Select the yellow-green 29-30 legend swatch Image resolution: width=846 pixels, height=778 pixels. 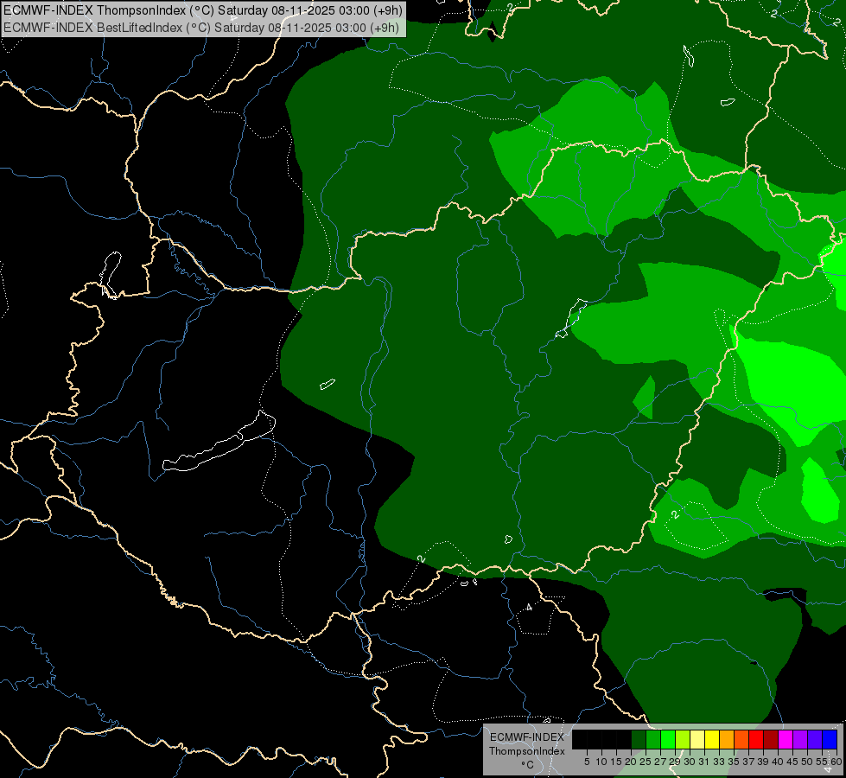click(683, 739)
